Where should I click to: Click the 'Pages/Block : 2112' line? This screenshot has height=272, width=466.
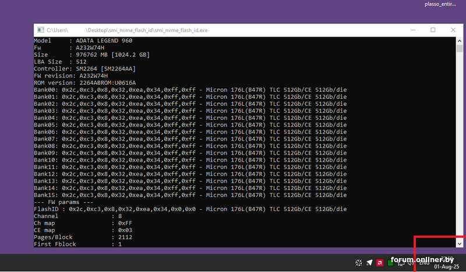tap(83, 237)
